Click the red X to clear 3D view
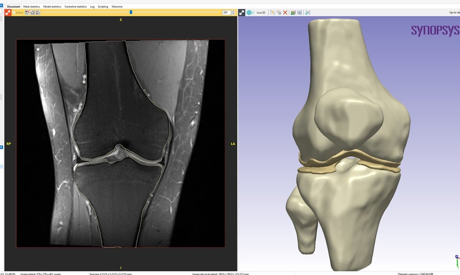This screenshot has height=275, width=460. click(285, 13)
